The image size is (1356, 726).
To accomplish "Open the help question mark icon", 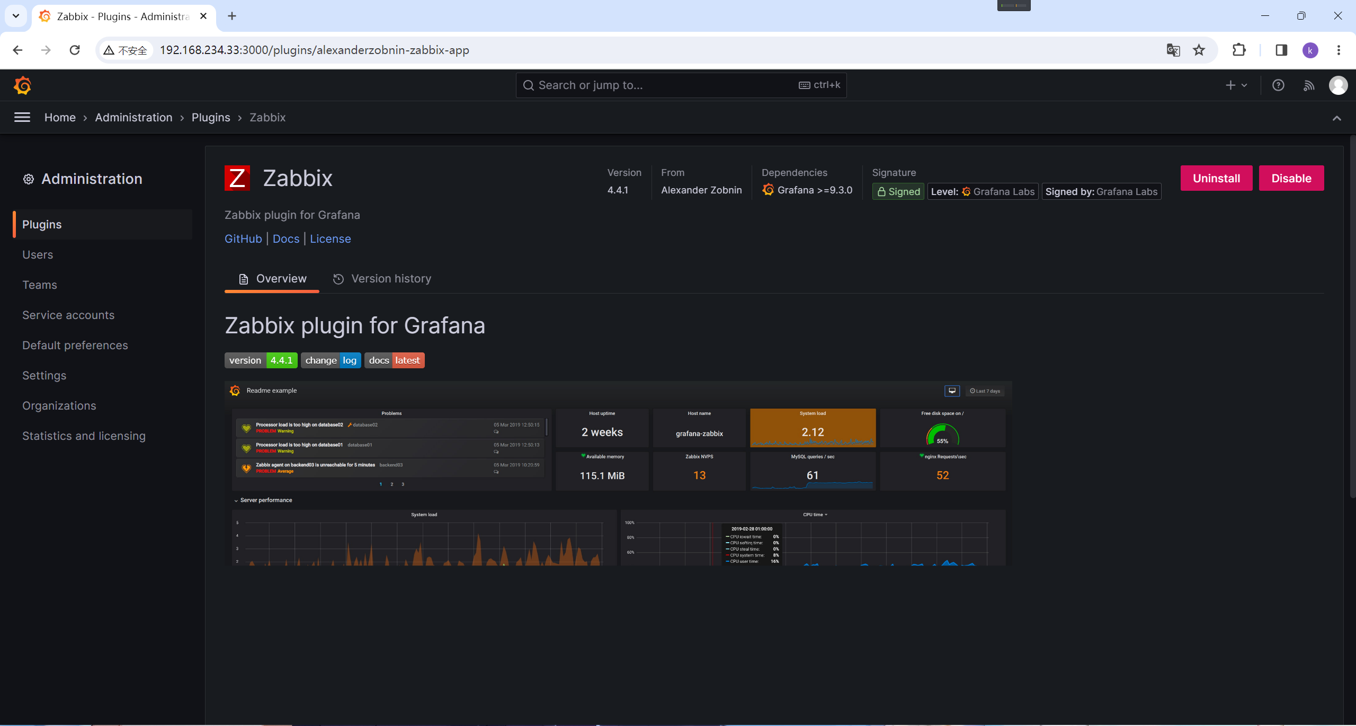I will (1278, 85).
